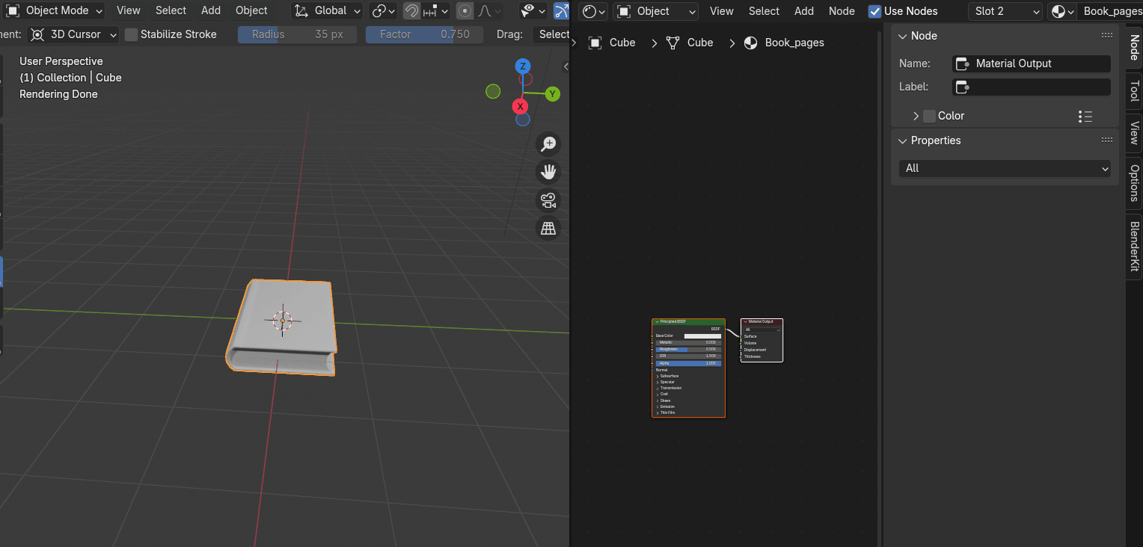1143x547 pixels.
Task: Open the Add menu in node editor
Action: click(x=804, y=11)
